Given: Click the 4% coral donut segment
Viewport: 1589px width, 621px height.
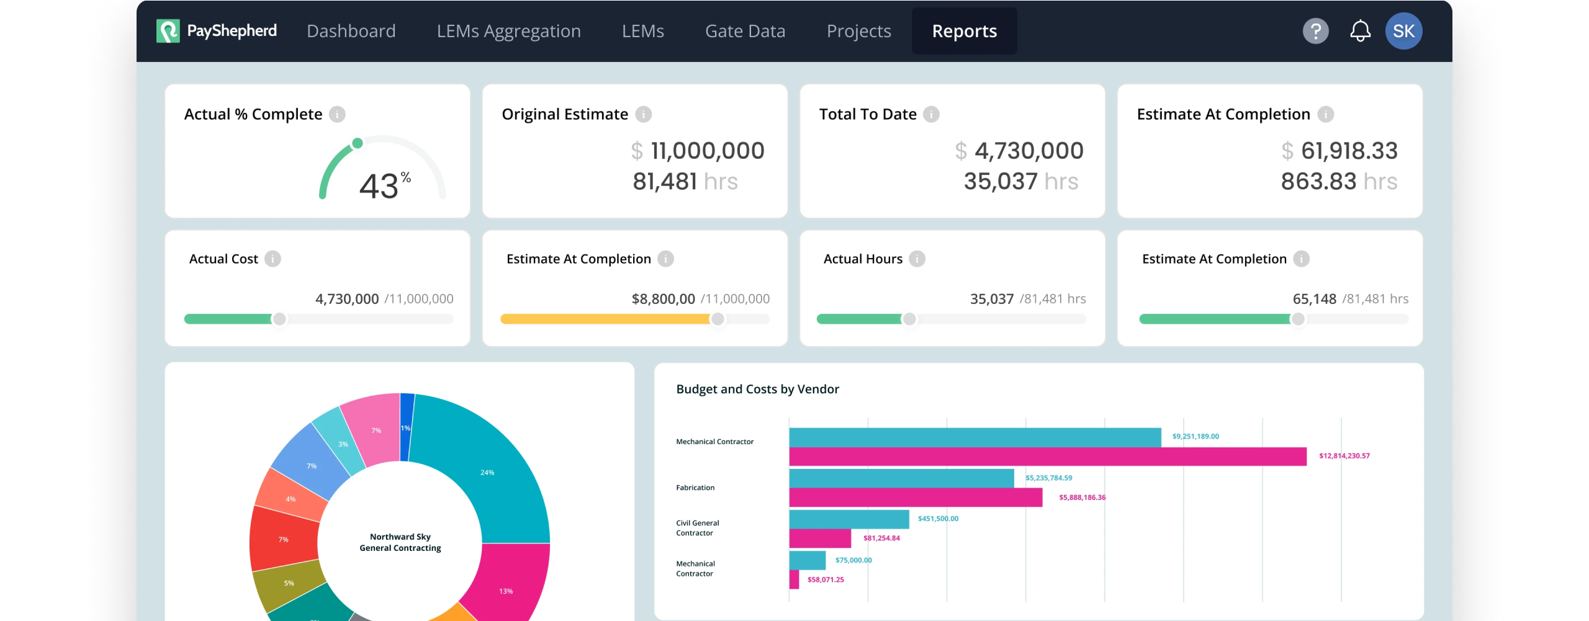Looking at the screenshot, I should 289,498.
